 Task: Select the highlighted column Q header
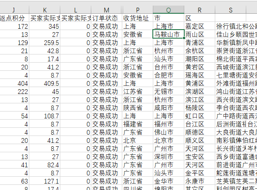tap(168, 10)
